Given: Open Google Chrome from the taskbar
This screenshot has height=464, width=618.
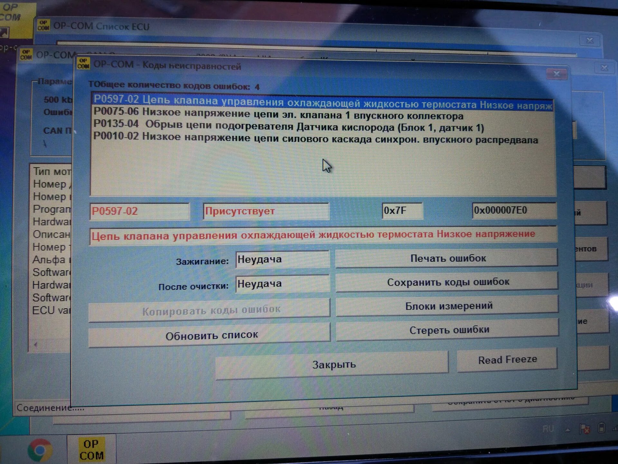Looking at the screenshot, I should [x=40, y=450].
